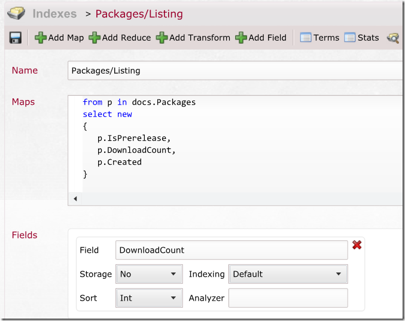Click the index Name input field
Viewport: 405px width, 321px height.
[x=235, y=71]
